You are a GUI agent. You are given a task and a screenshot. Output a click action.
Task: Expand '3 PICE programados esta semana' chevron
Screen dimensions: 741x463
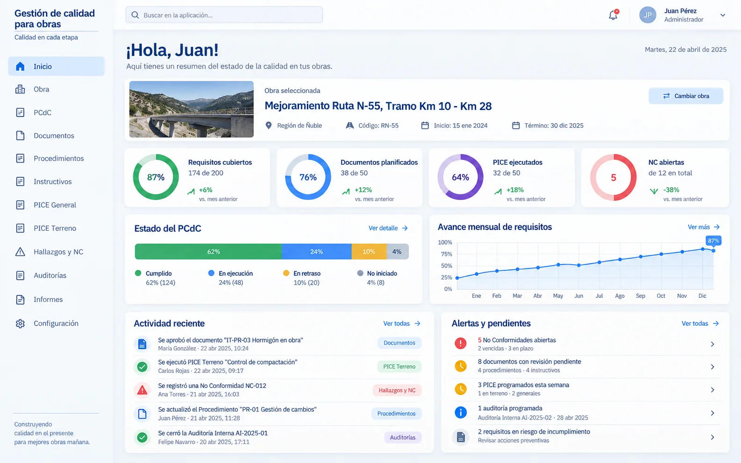coord(712,390)
